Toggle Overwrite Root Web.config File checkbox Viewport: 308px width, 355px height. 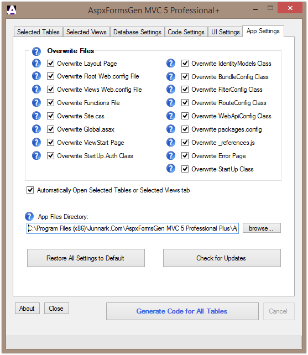50,76
